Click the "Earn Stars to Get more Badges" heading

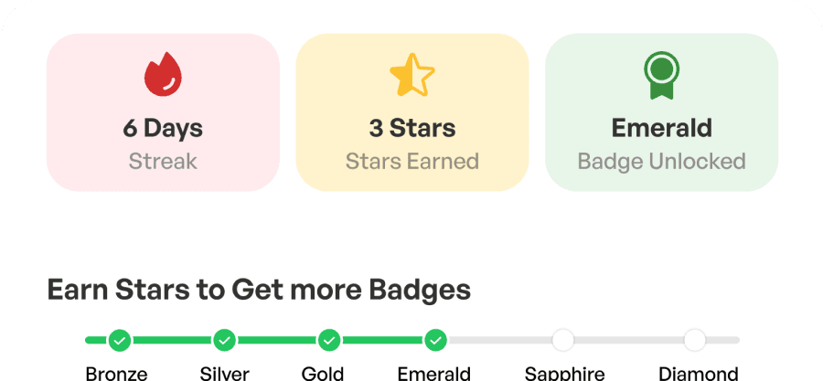pos(259,291)
